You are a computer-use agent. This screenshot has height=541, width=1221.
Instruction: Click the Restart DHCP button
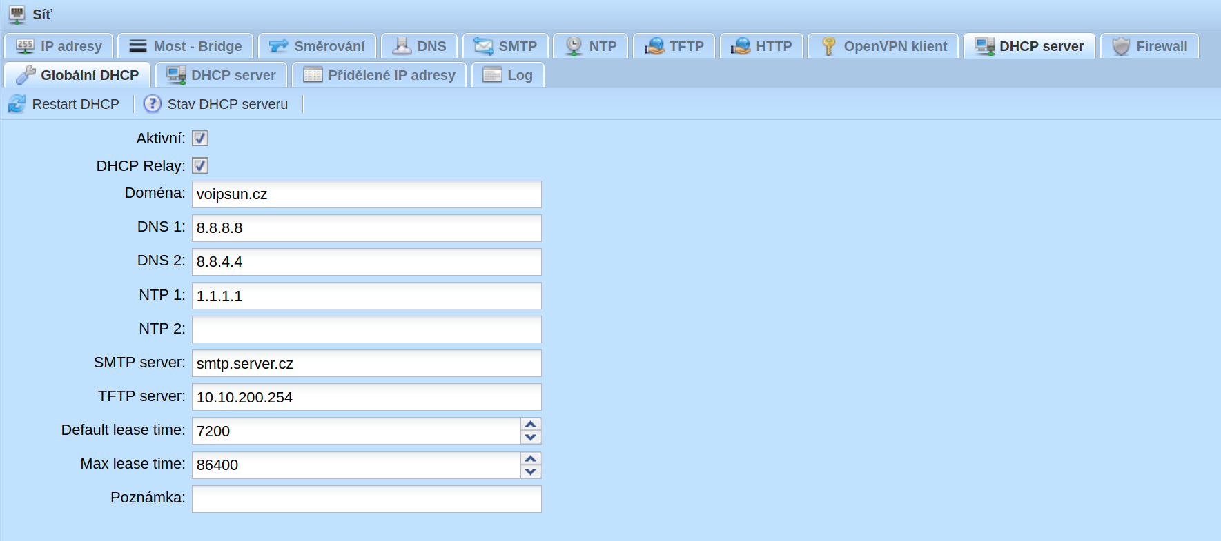pyautogui.click(x=64, y=104)
